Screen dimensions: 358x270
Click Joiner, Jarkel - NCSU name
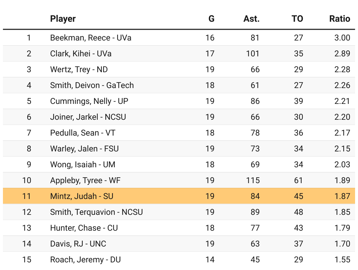pos(88,117)
